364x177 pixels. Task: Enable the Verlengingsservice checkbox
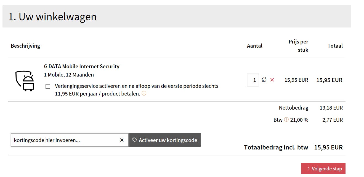pyautogui.click(x=48, y=86)
